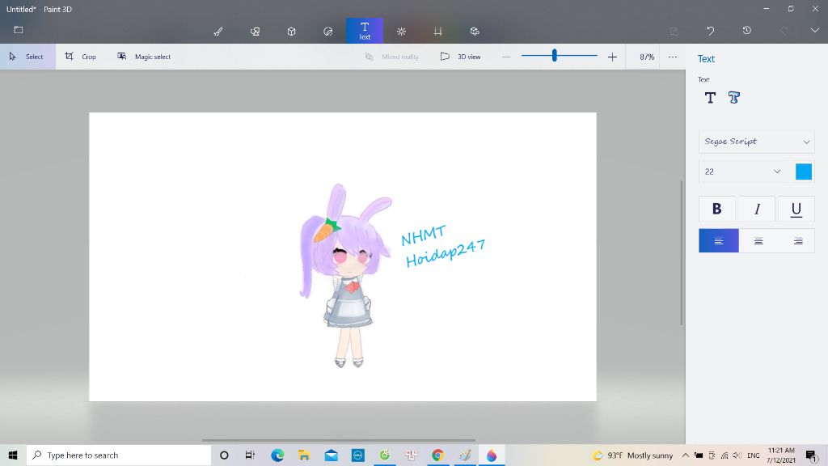Image resolution: width=828 pixels, height=466 pixels.
Task: Select the Brushes tool
Action: click(218, 32)
